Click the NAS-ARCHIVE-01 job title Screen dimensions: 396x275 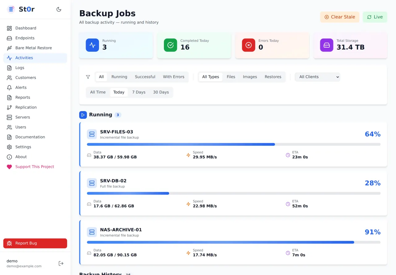121,230
